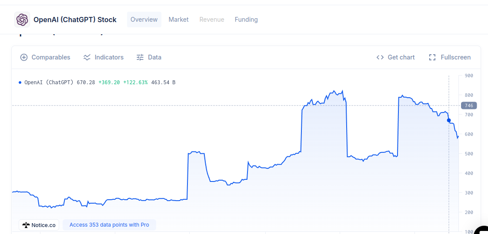This screenshot has height=234, width=488.
Task: Click the 900 axis label
Action: tap(469, 76)
